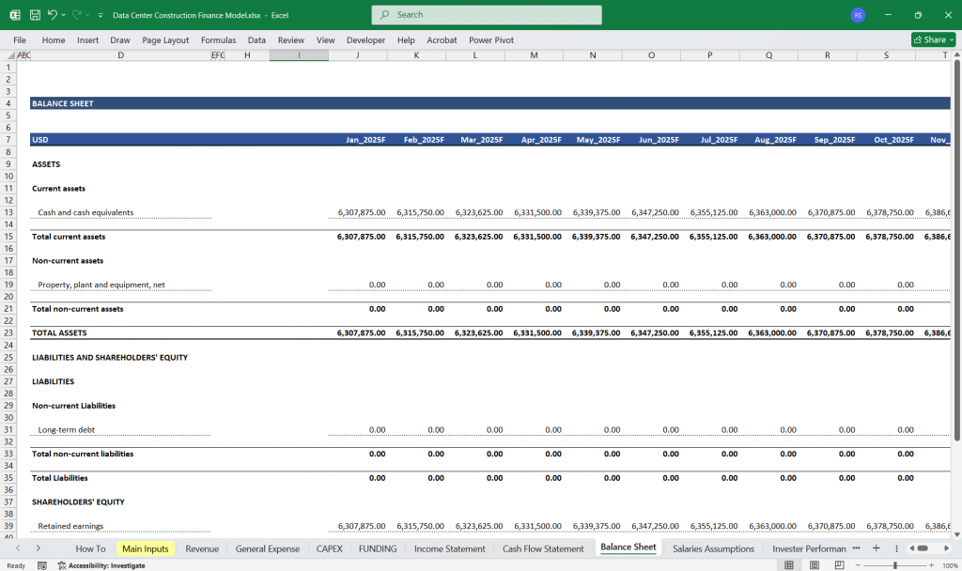
Task: Expand the Undo history dropdown arrow
Action: 64,13
